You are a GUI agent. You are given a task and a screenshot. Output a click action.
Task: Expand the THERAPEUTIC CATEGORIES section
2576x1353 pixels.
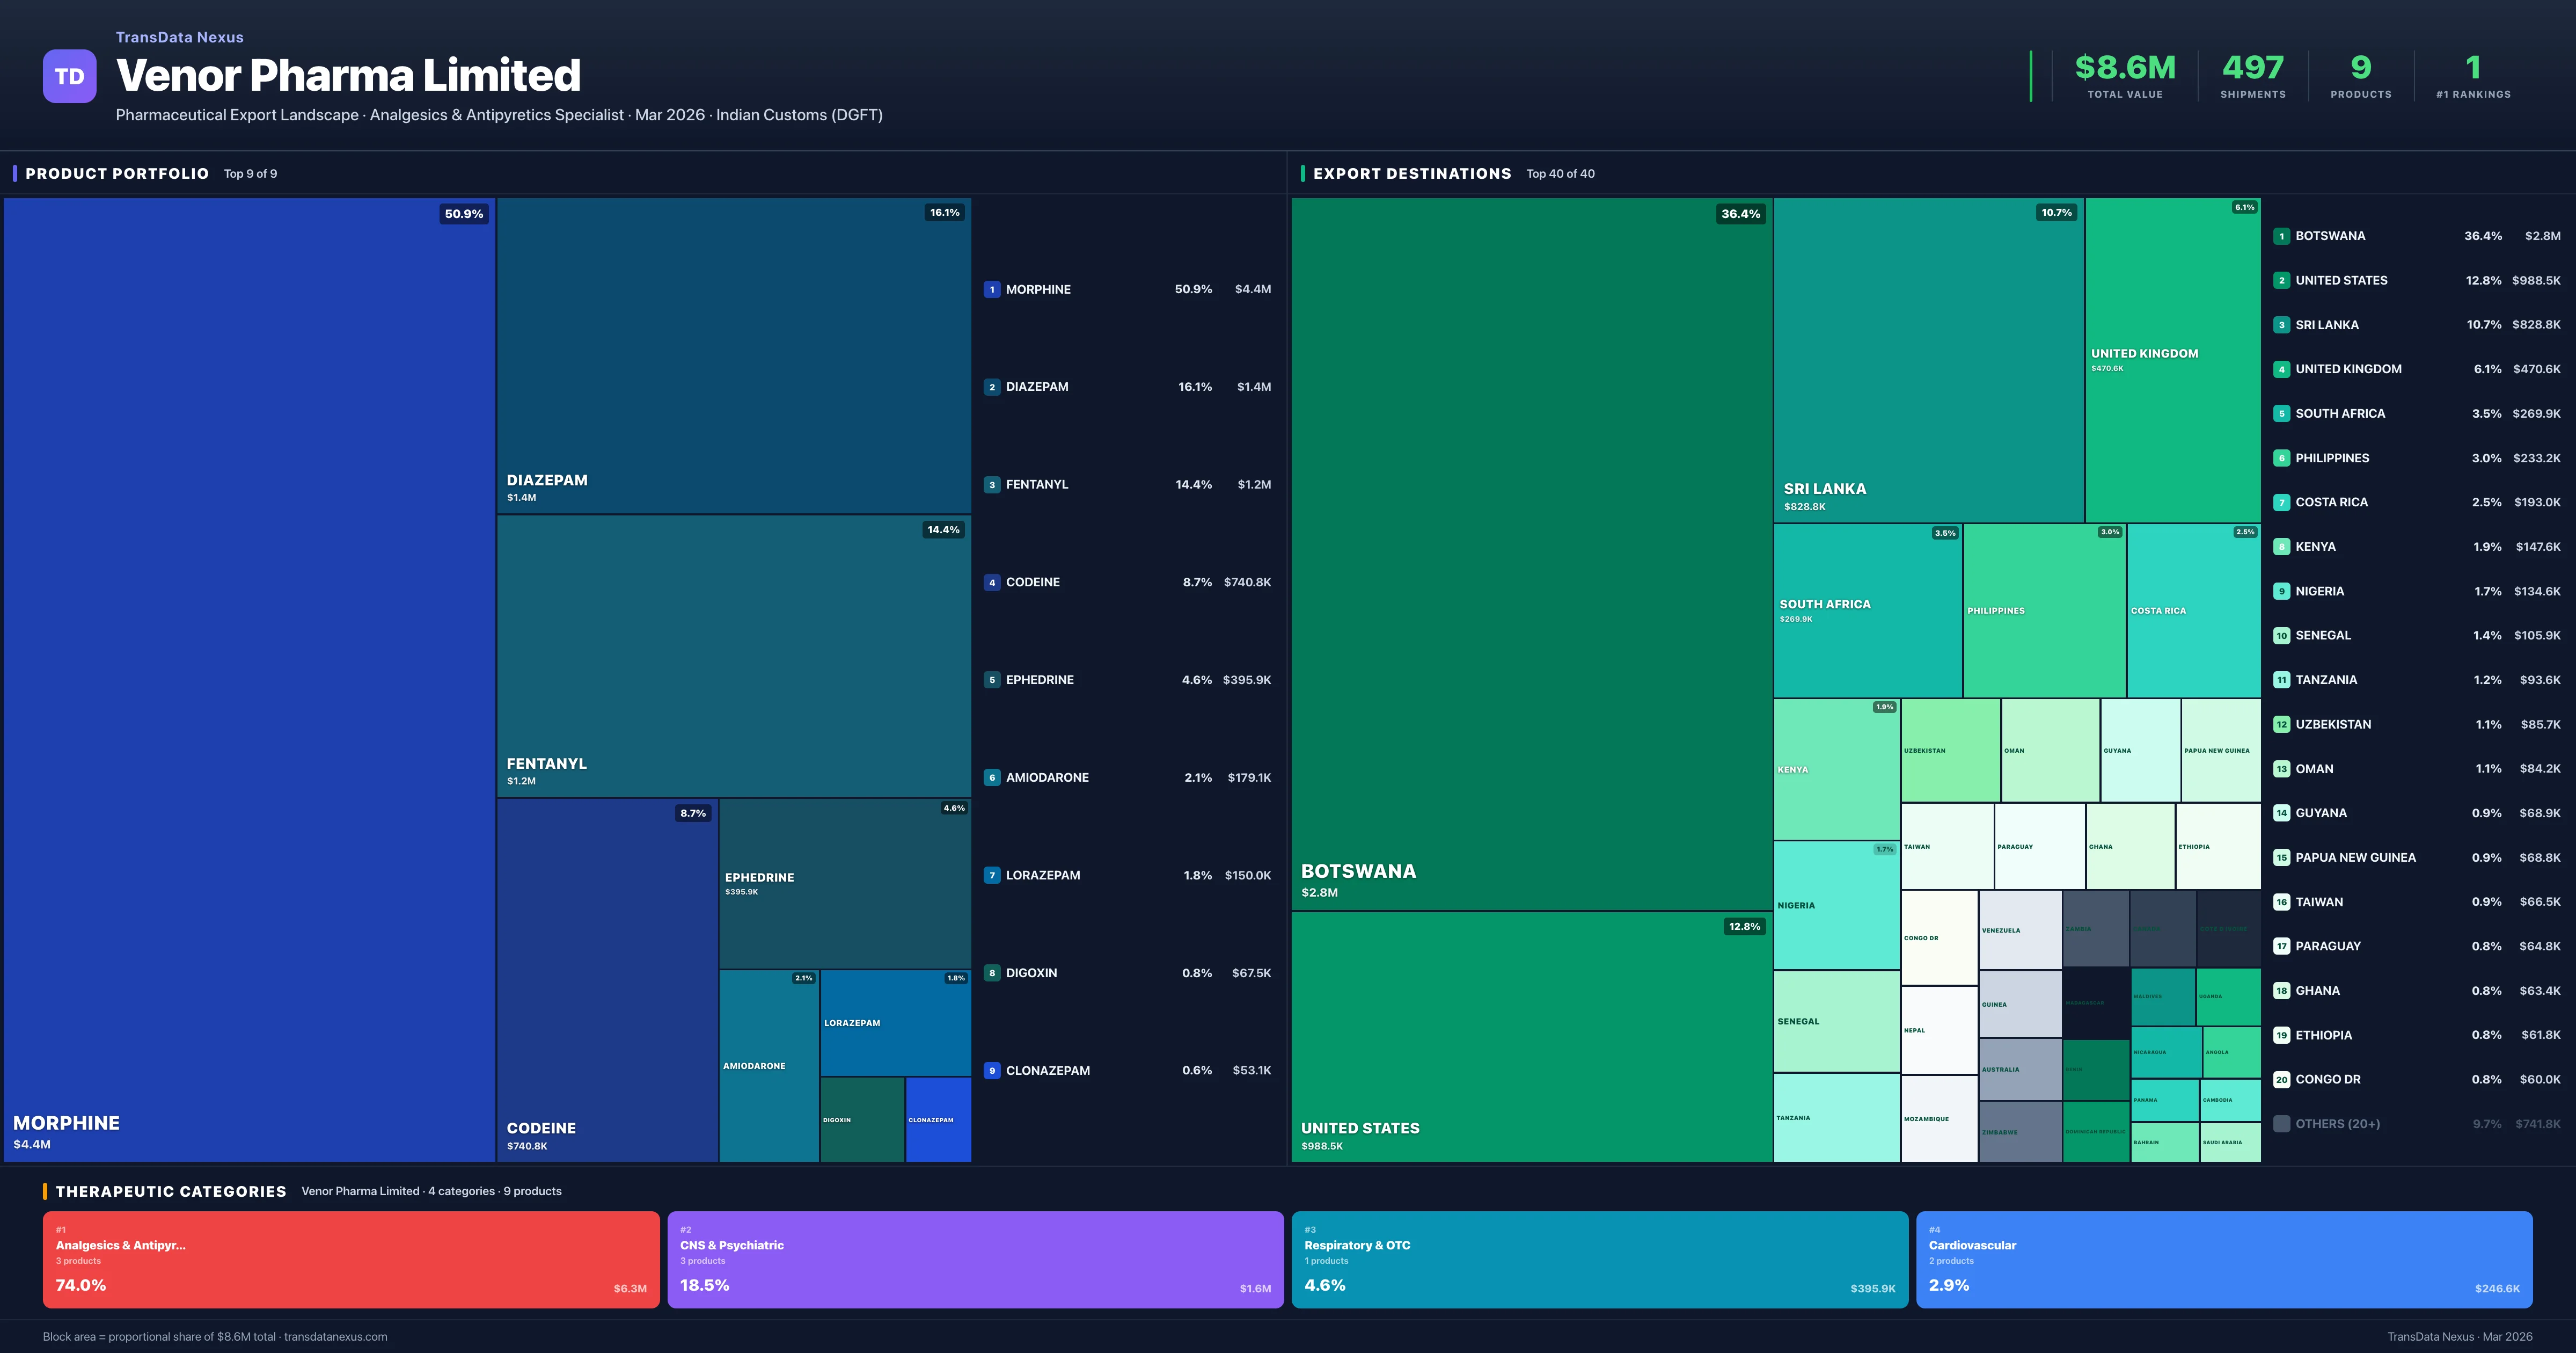point(171,1191)
